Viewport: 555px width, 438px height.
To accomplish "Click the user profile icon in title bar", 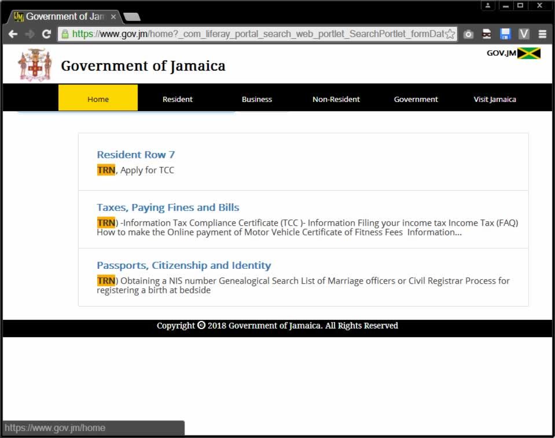I will (488, 5).
